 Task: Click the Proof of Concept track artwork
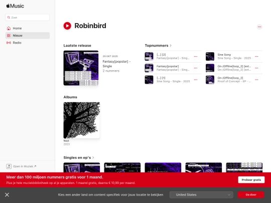click(x=210, y=80)
